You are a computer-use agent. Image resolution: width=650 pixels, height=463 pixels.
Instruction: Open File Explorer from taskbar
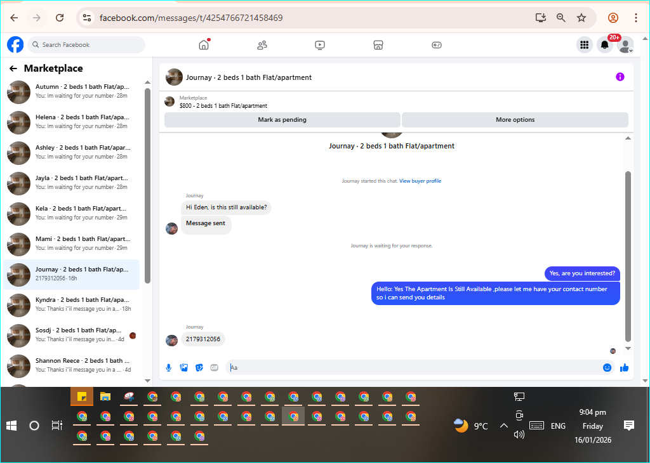pos(105,397)
